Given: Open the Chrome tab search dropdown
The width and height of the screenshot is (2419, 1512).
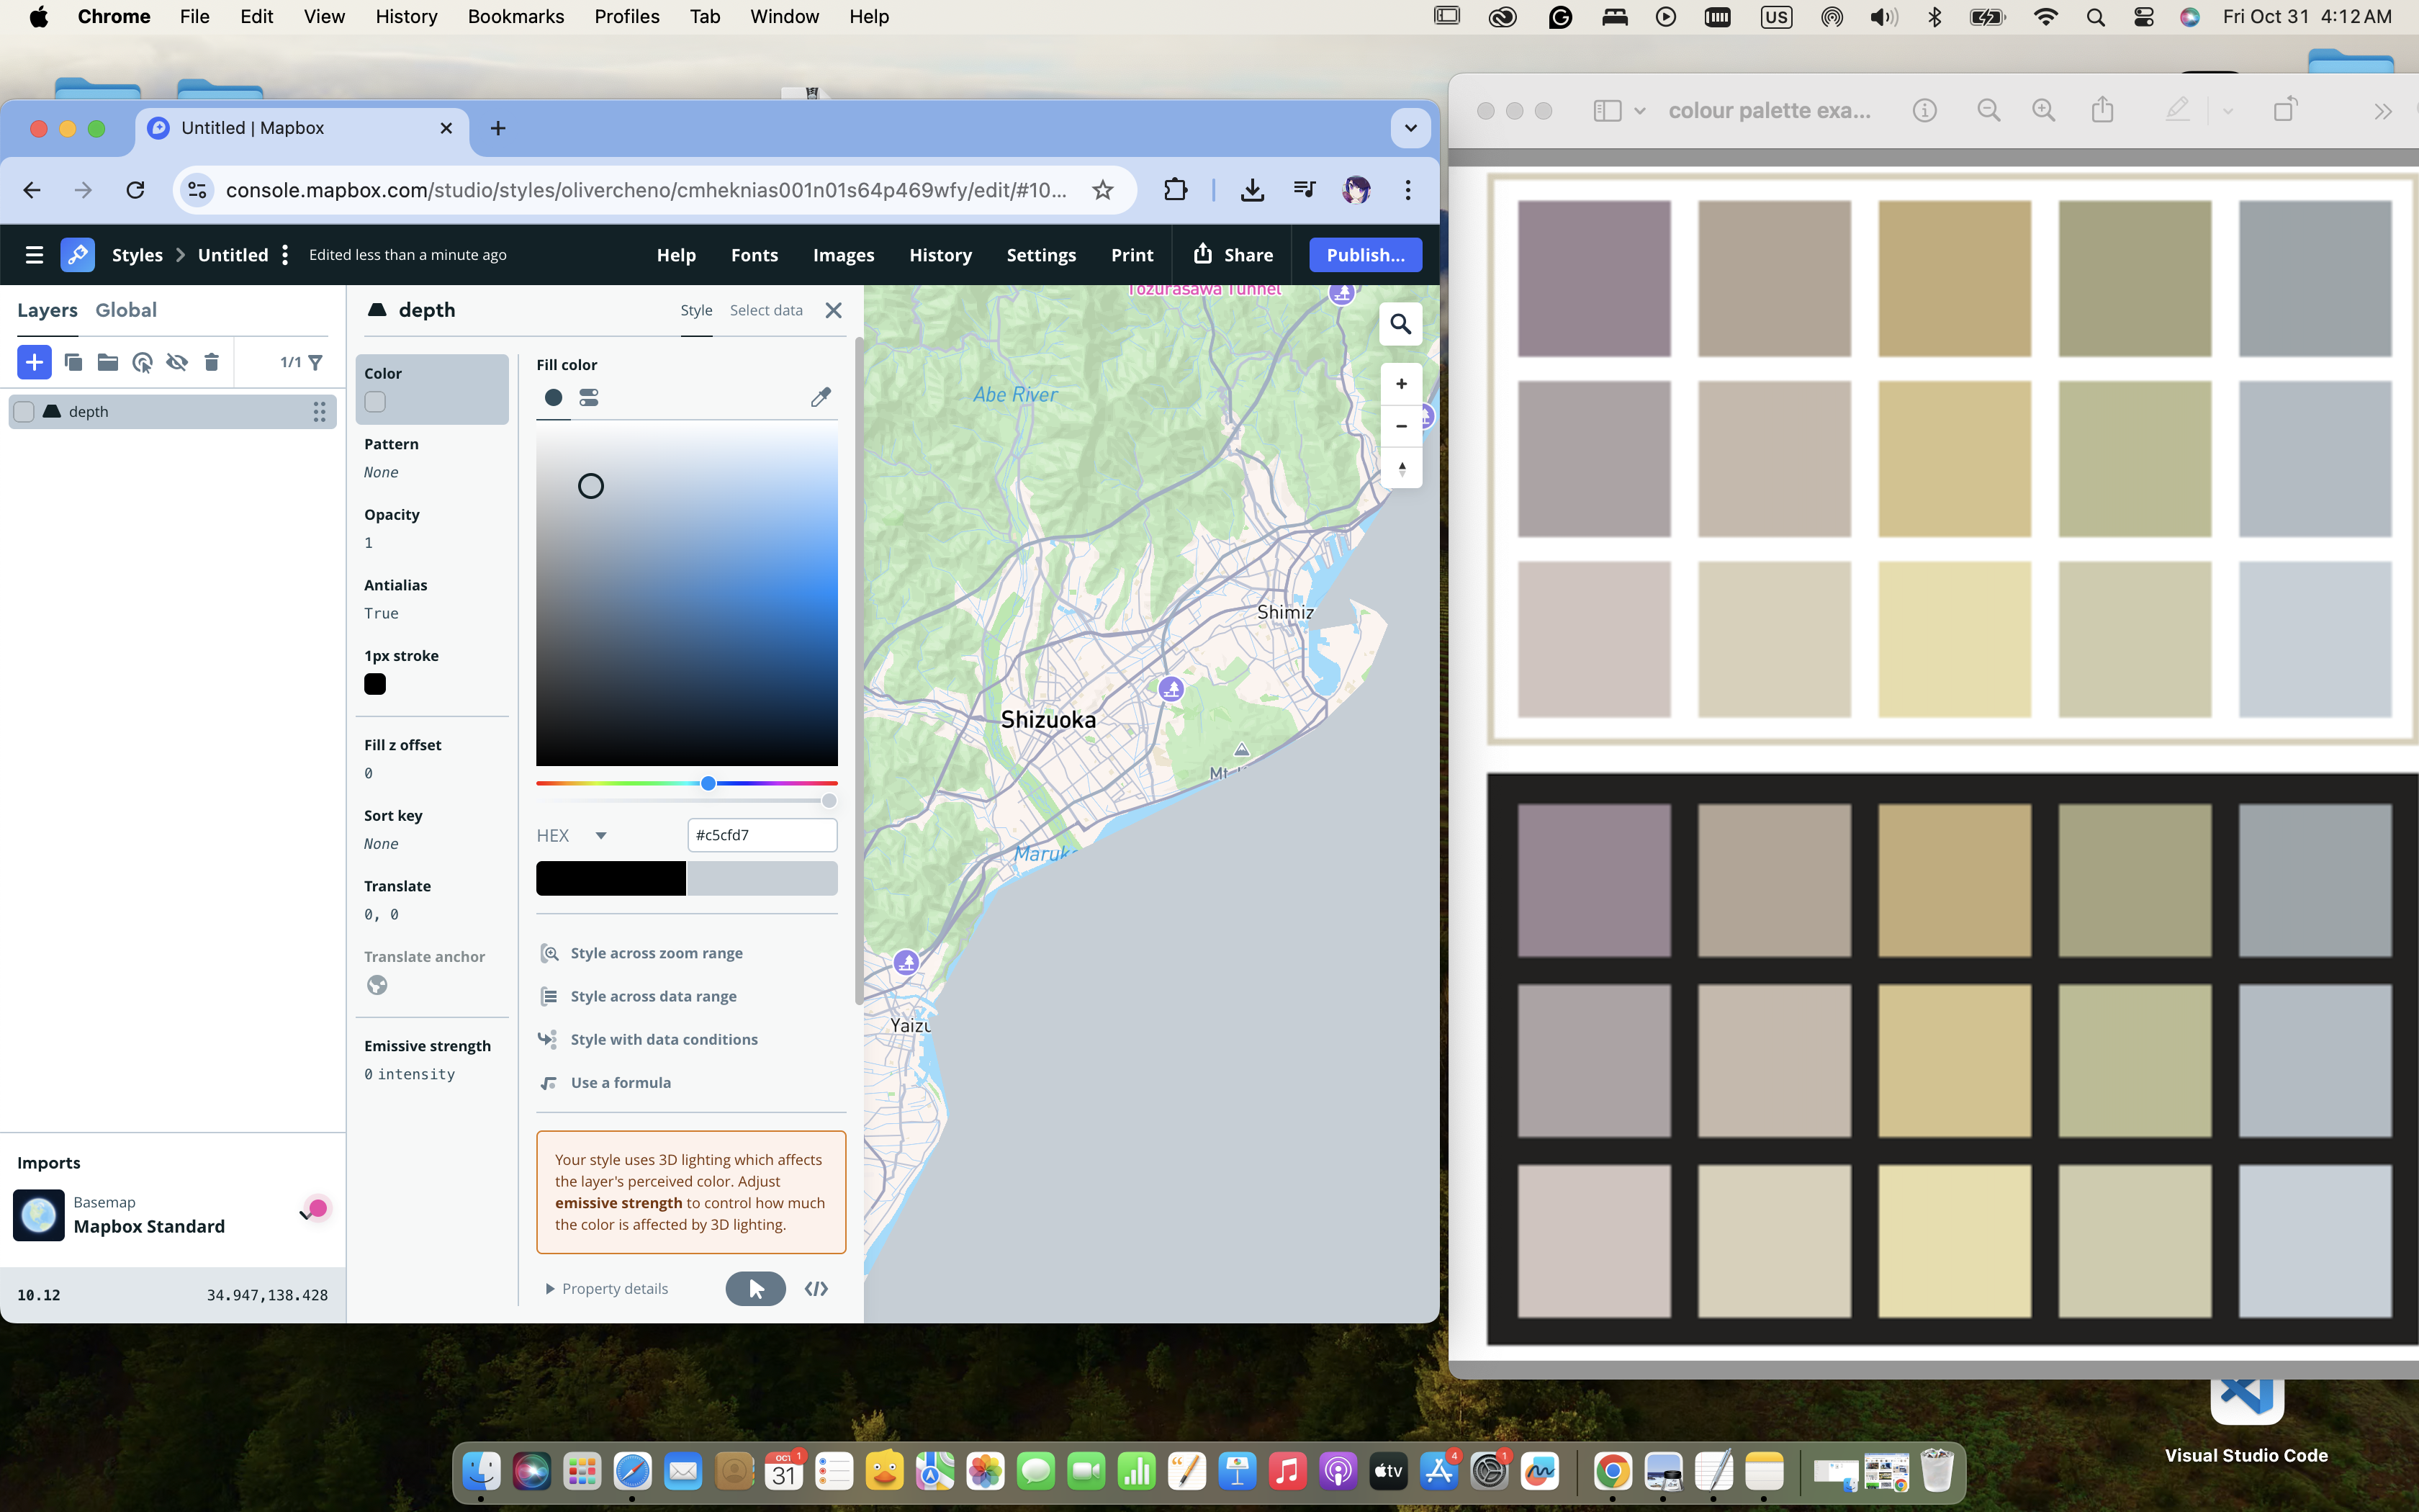Looking at the screenshot, I should coord(1410,128).
